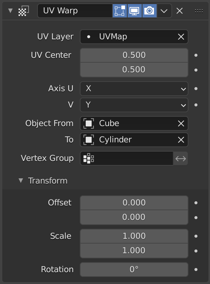Collapse the UV Warp modifier panel
Image resolution: width=210 pixels, height=284 pixels.
(x=10, y=11)
